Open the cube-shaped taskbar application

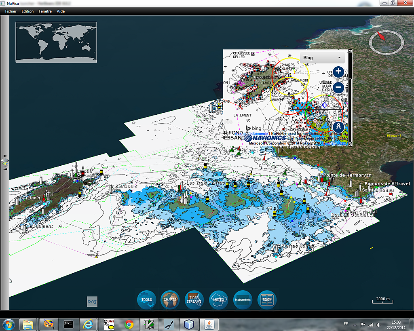click(189, 325)
